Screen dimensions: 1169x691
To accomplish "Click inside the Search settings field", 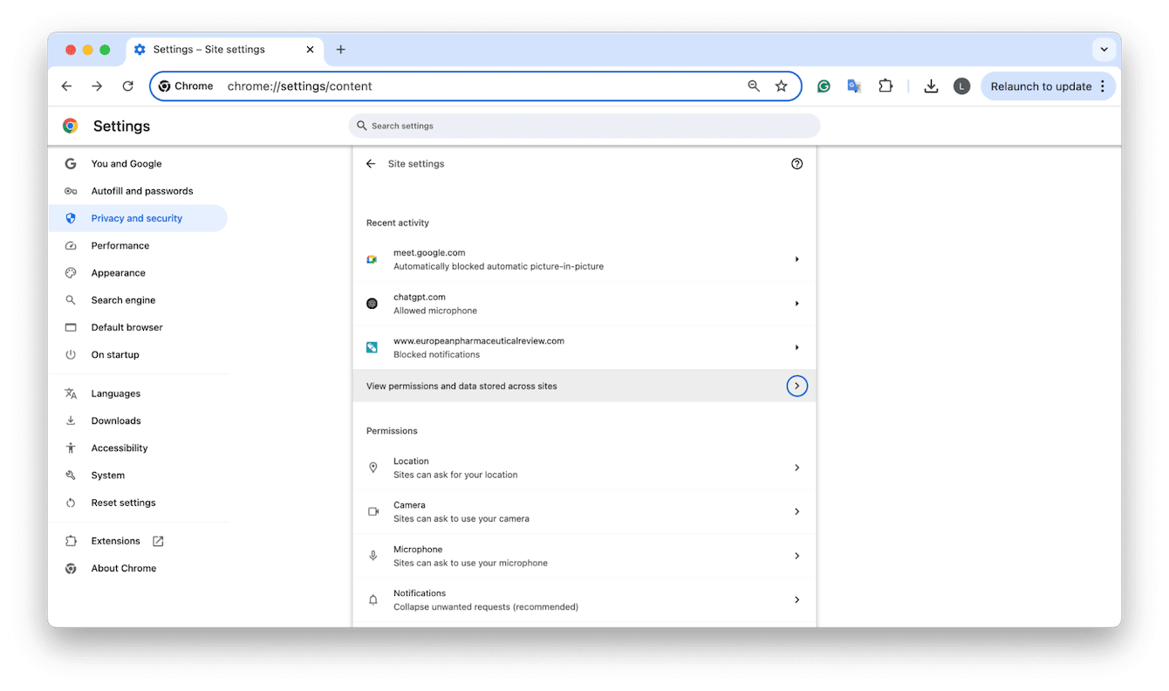I will (584, 126).
